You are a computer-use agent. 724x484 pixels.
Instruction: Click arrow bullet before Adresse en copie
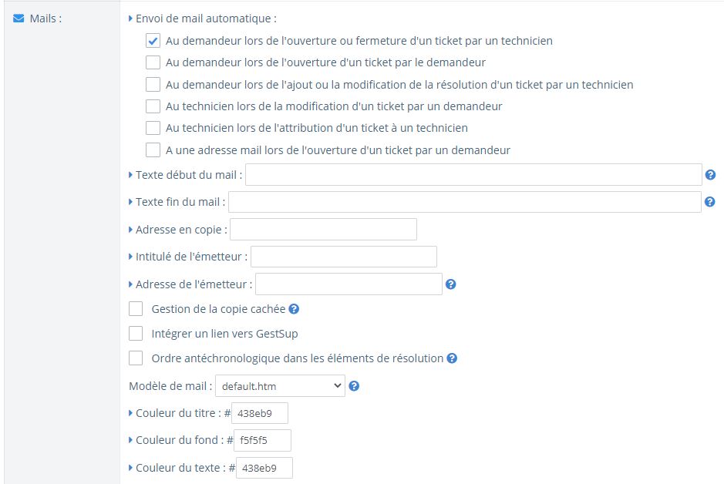point(130,230)
